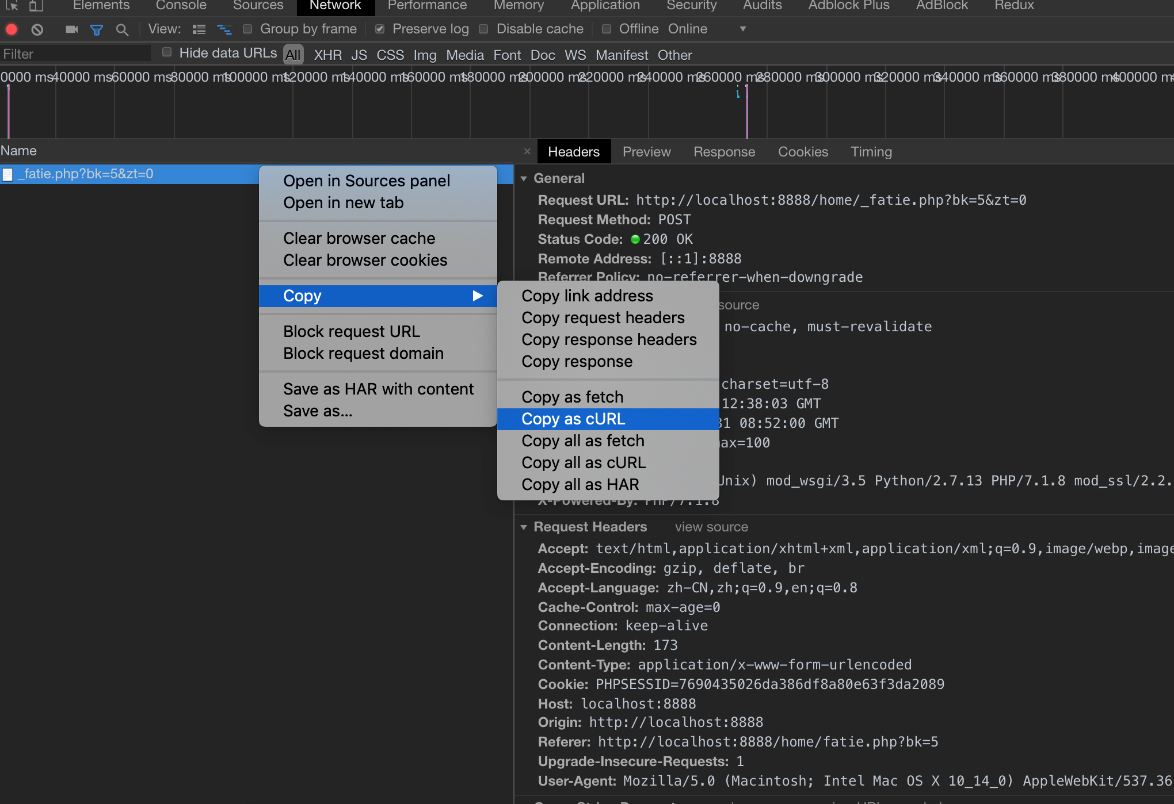1174x804 pixels.
Task: Enable Group by frame checkbox
Action: click(x=247, y=29)
